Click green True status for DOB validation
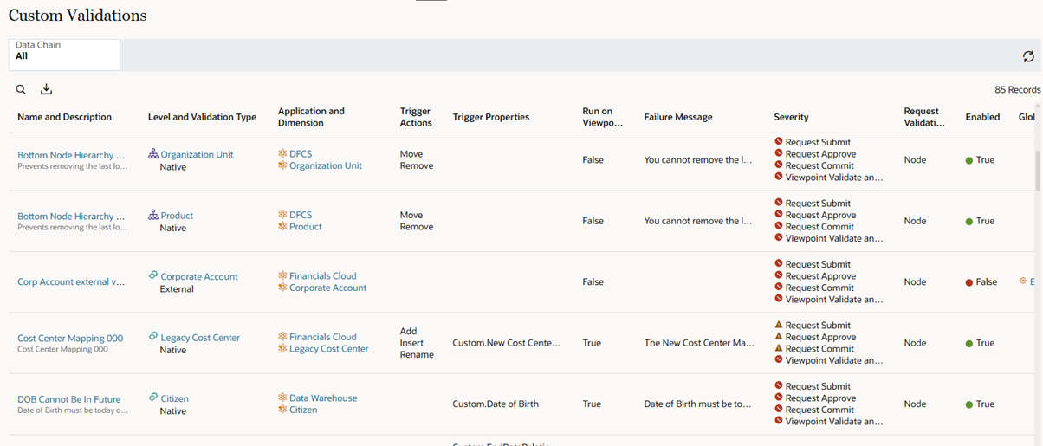 pos(980,404)
